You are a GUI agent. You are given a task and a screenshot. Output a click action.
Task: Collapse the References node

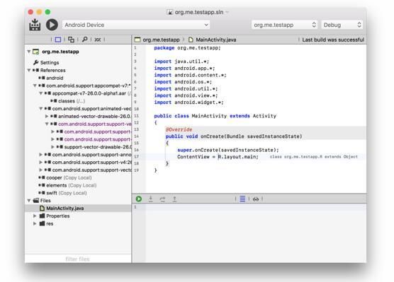click(29, 70)
